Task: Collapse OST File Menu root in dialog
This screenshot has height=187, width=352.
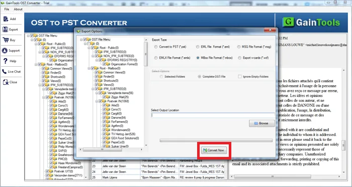Action: [x=81, y=40]
